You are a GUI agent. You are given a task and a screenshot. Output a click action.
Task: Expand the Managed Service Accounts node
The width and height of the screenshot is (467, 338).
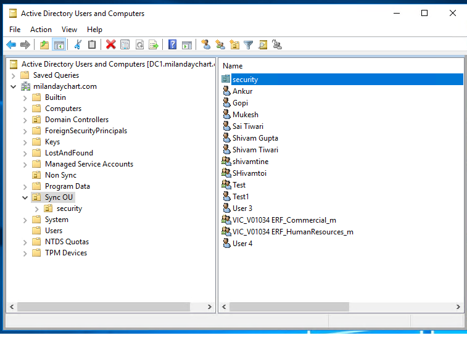click(25, 165)
